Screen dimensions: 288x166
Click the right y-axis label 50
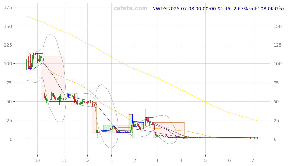[276, 102]
